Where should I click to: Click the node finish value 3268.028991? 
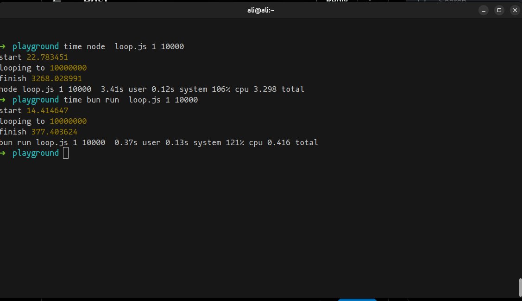(x=57, y=78)
